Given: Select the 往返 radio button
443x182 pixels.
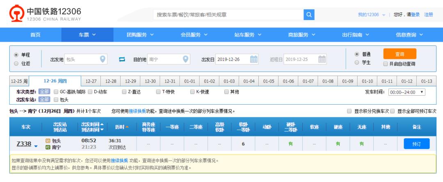Looking at the screenshot, I should pos(16,63).
